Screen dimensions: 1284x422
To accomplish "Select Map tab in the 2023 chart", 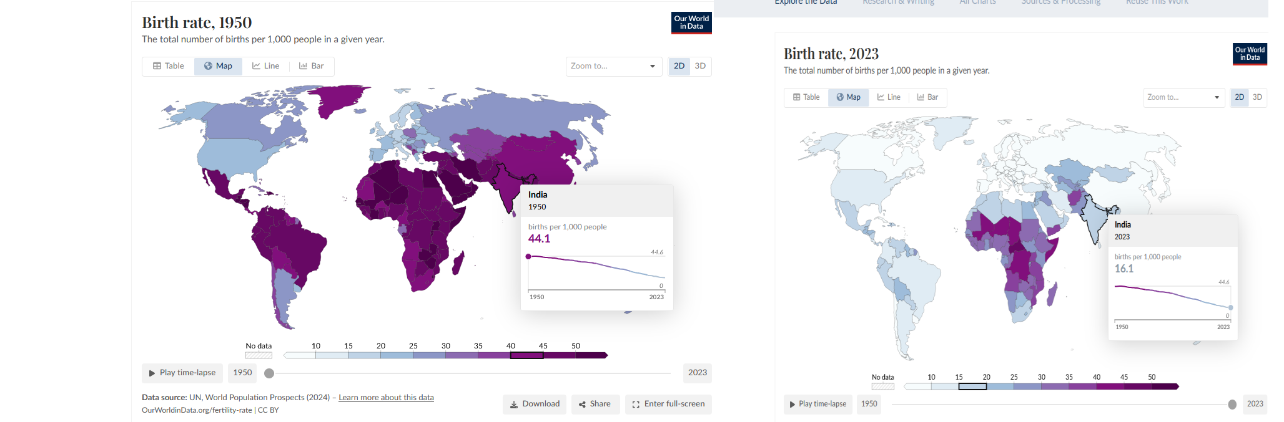I will [849, 97].
